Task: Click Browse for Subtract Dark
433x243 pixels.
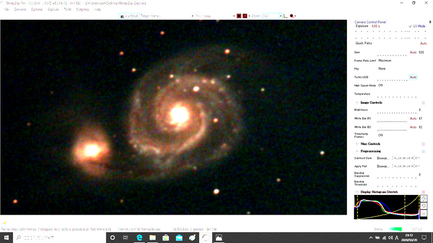Action: click(383, 158)
